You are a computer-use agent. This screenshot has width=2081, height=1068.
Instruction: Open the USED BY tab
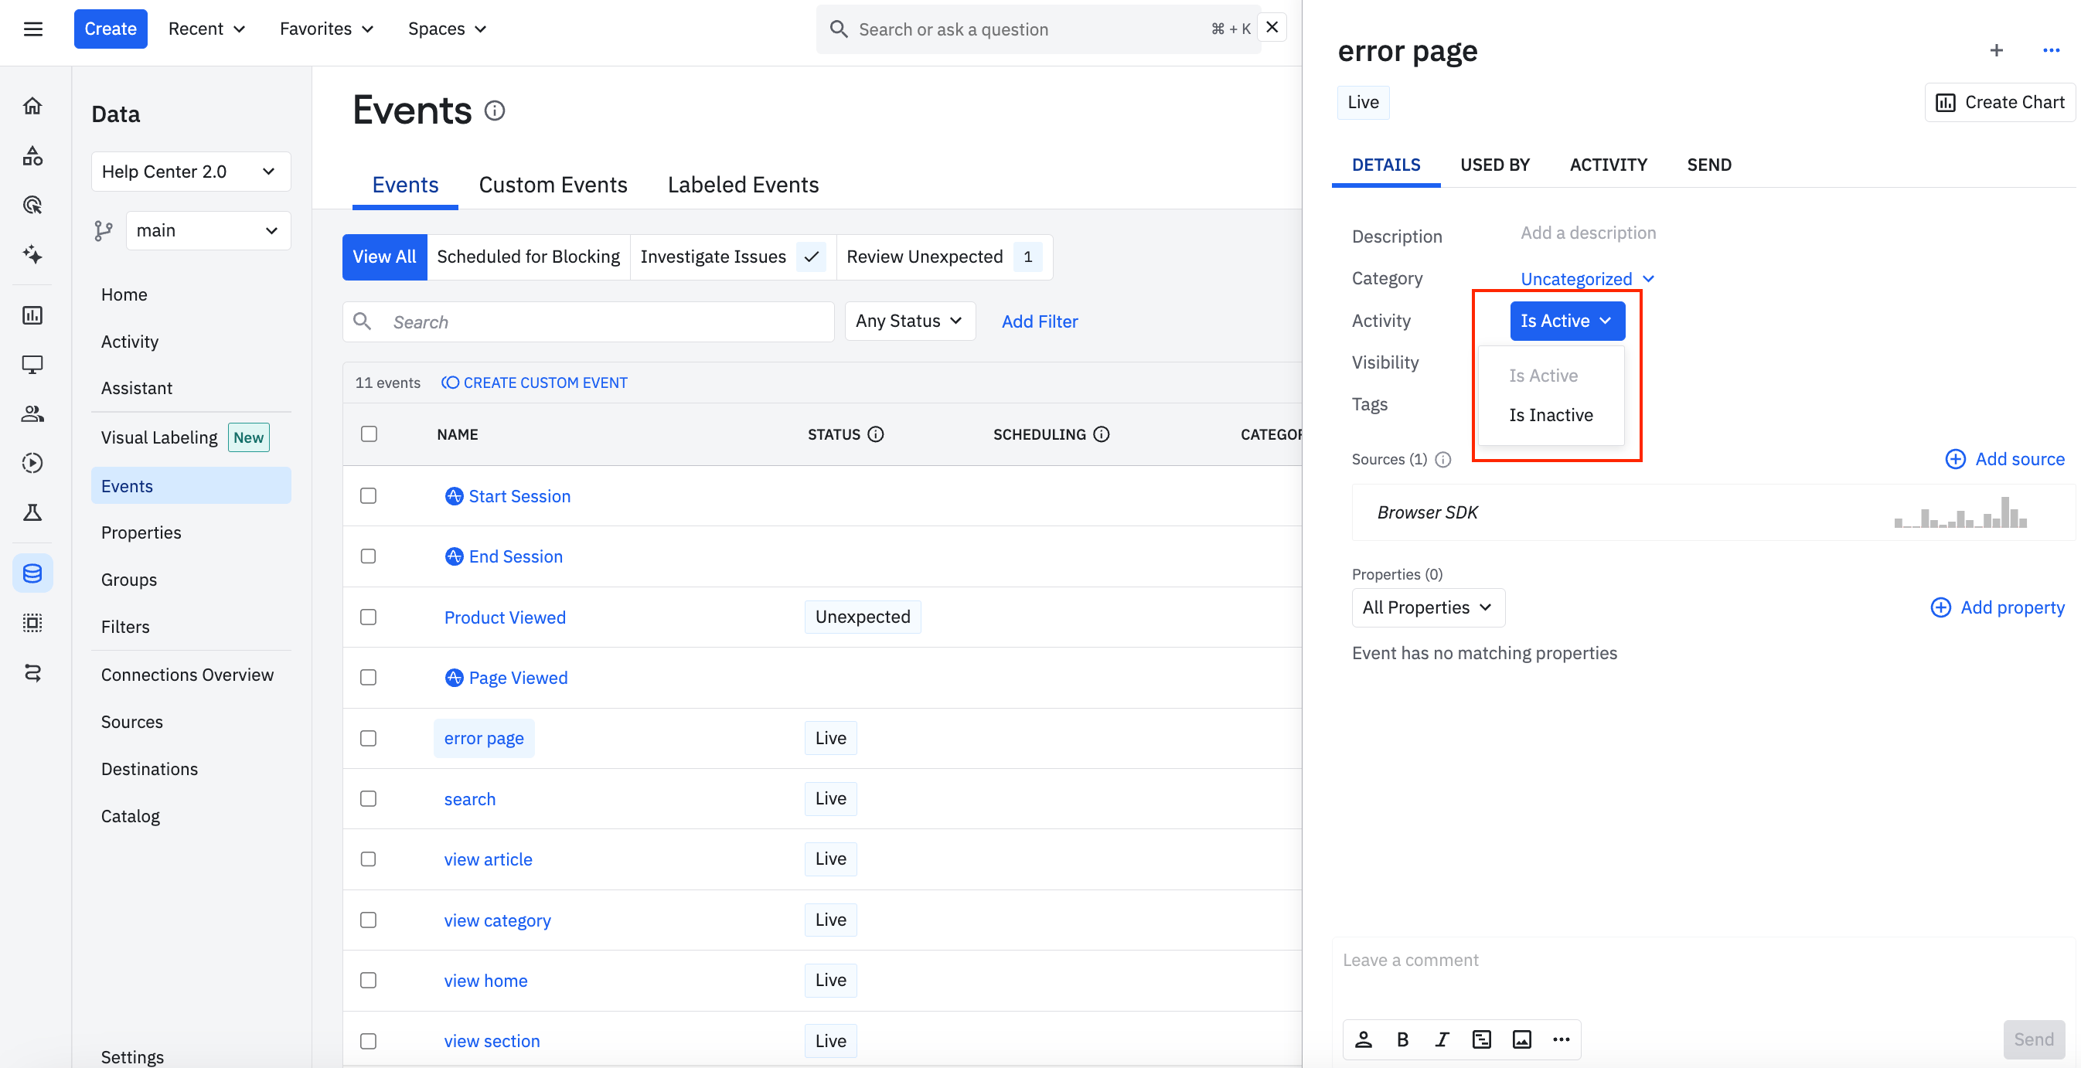[1494, 165]
